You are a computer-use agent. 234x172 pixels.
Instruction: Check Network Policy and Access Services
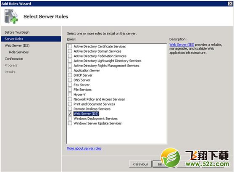[70, 99]
